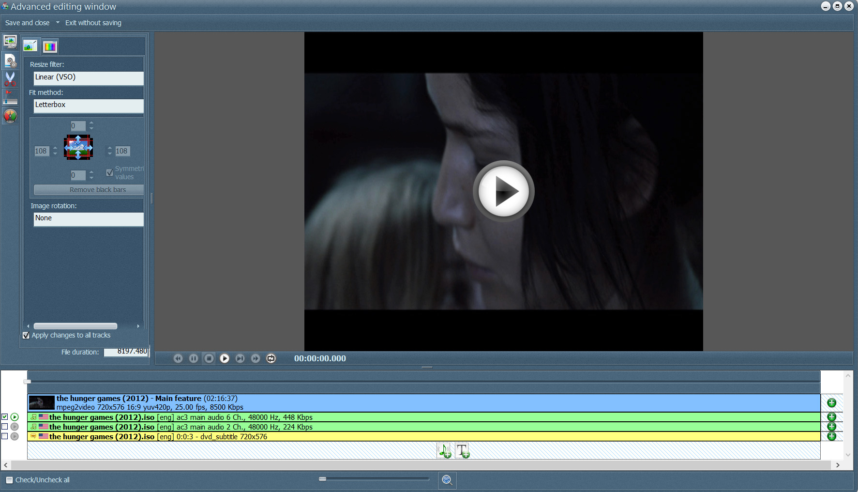The width and height of the screenshot is (858, 492).
Task: Open the Resize filter Linear (VSO) dropdown
Action: pos(89,77)
